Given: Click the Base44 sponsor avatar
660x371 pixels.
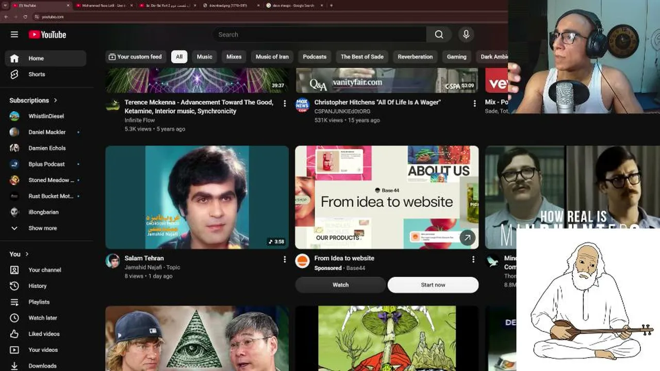Looking at the screenshot, I should pos(302,261).
